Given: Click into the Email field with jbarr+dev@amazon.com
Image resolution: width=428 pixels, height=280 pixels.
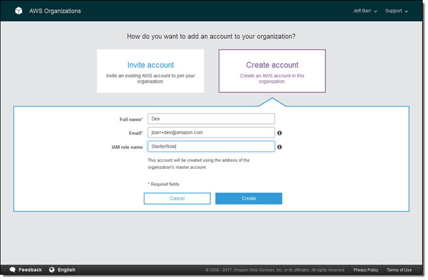Looking at the screenshot, I should [211, 133].
